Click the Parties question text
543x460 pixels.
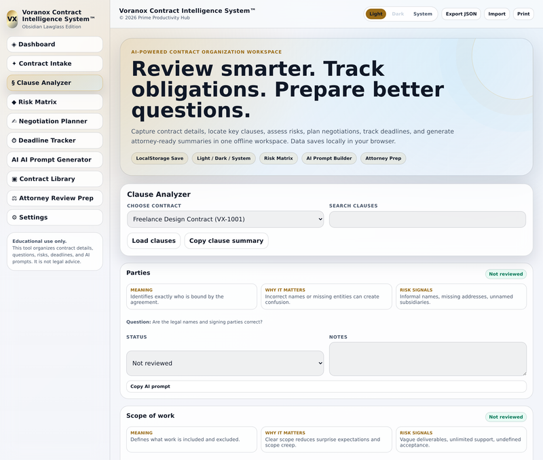pyautogui.click(x=194, y=322)
